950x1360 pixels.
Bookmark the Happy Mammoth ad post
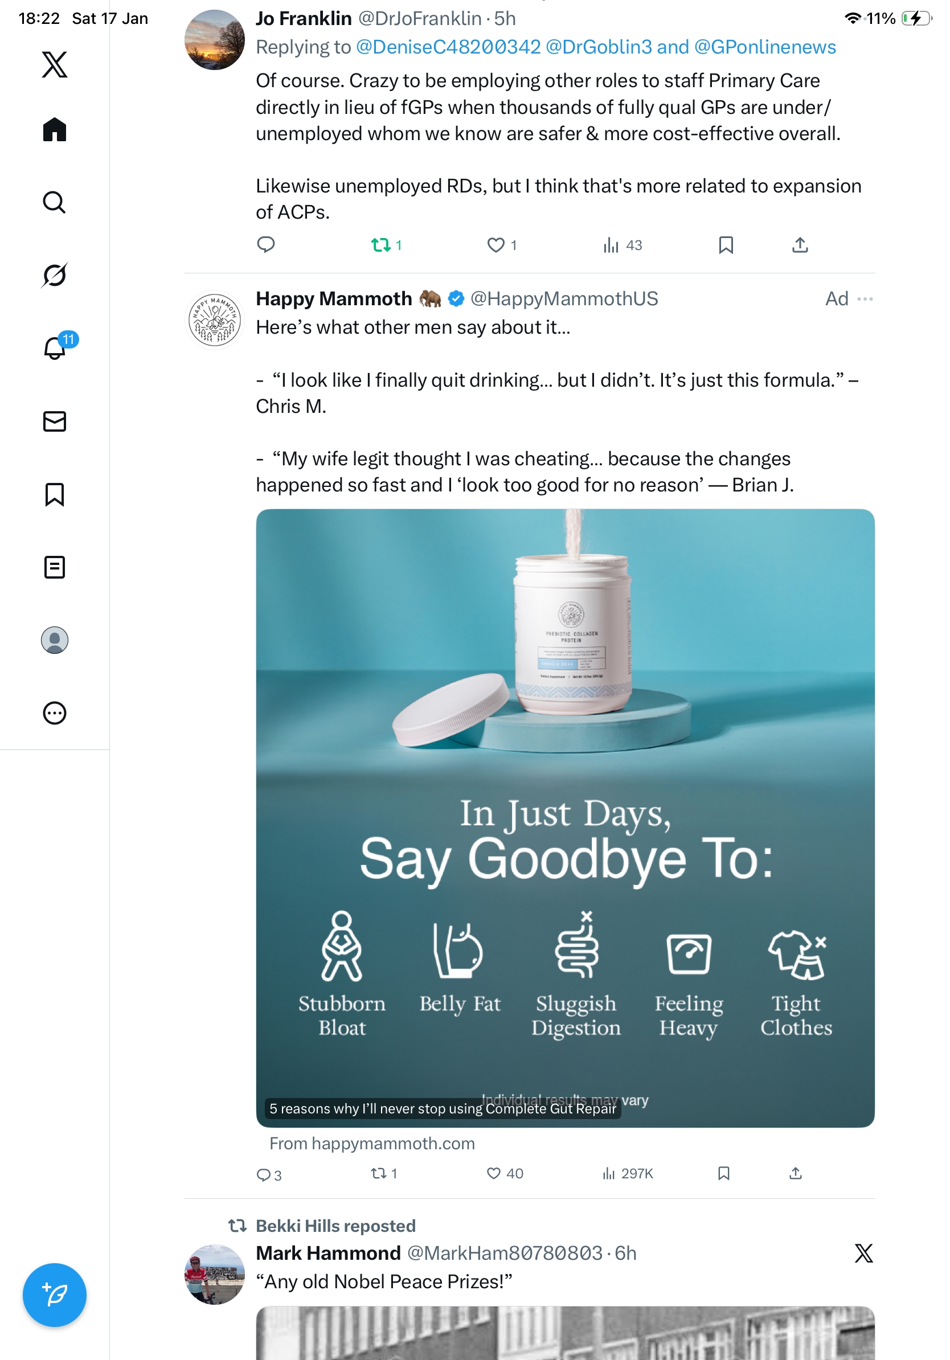click(723, 1173)
